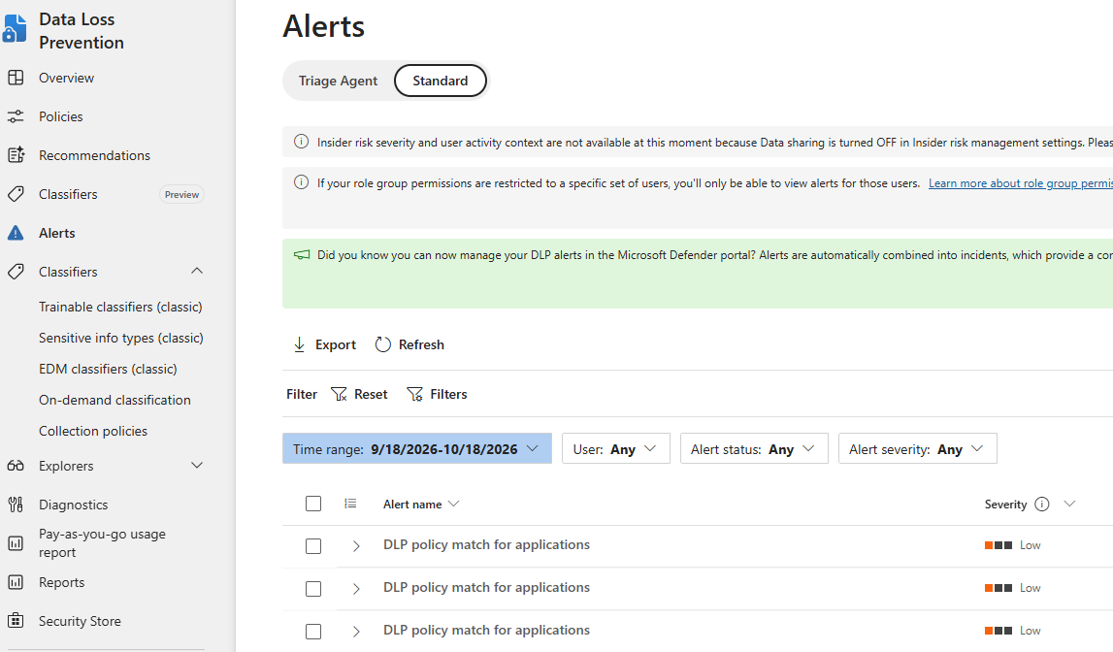Open first DLP policy match for applications alert
Viewport: 1113px width, 652px height.
pos(486,545)
